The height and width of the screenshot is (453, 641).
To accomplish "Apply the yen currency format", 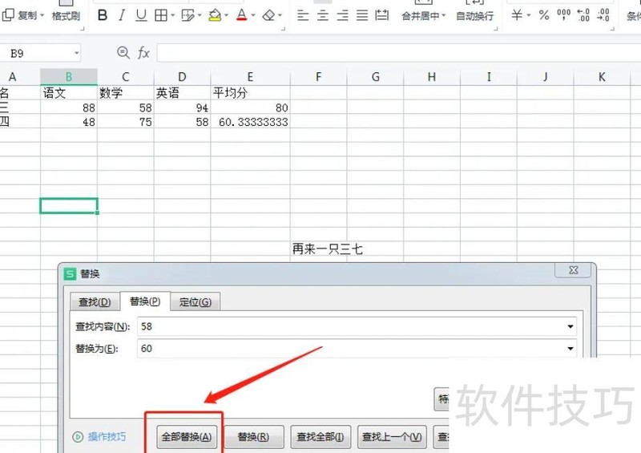I will (517, 15).
